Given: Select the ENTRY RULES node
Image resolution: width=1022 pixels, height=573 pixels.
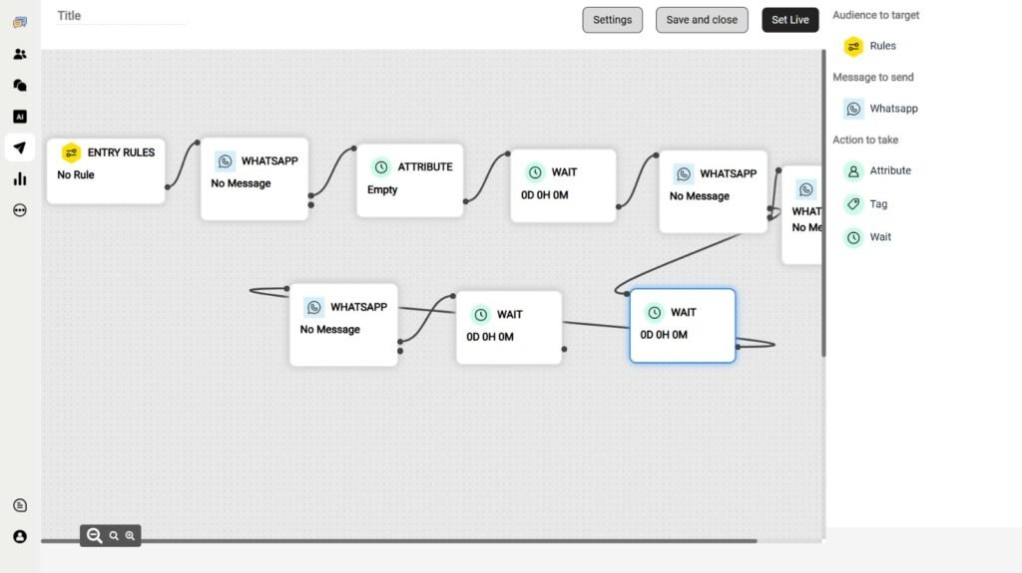Looking at the screenshot, I should click(106, 171).
